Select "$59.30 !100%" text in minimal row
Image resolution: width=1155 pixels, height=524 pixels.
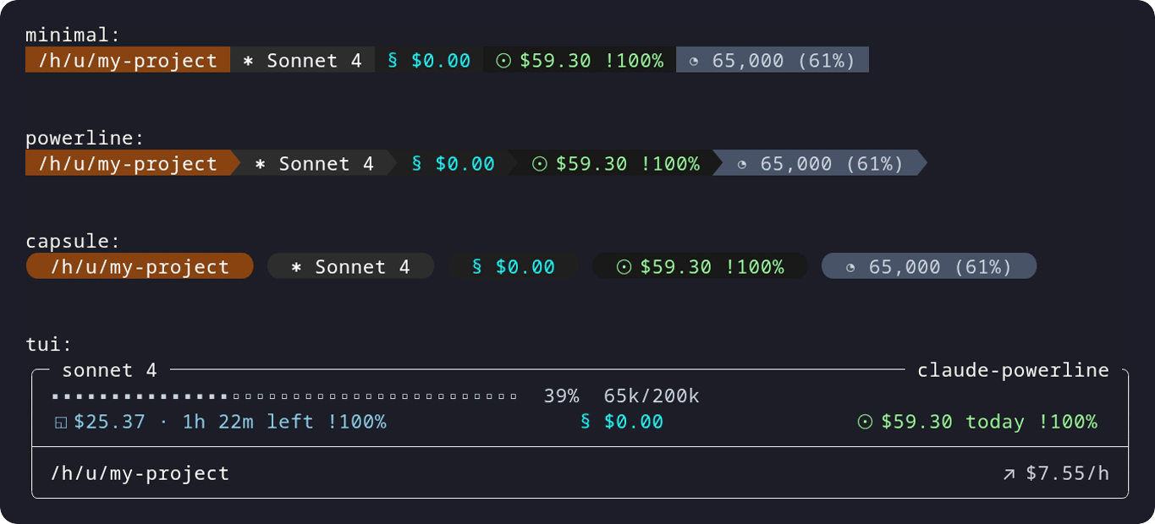pos(591,61)
